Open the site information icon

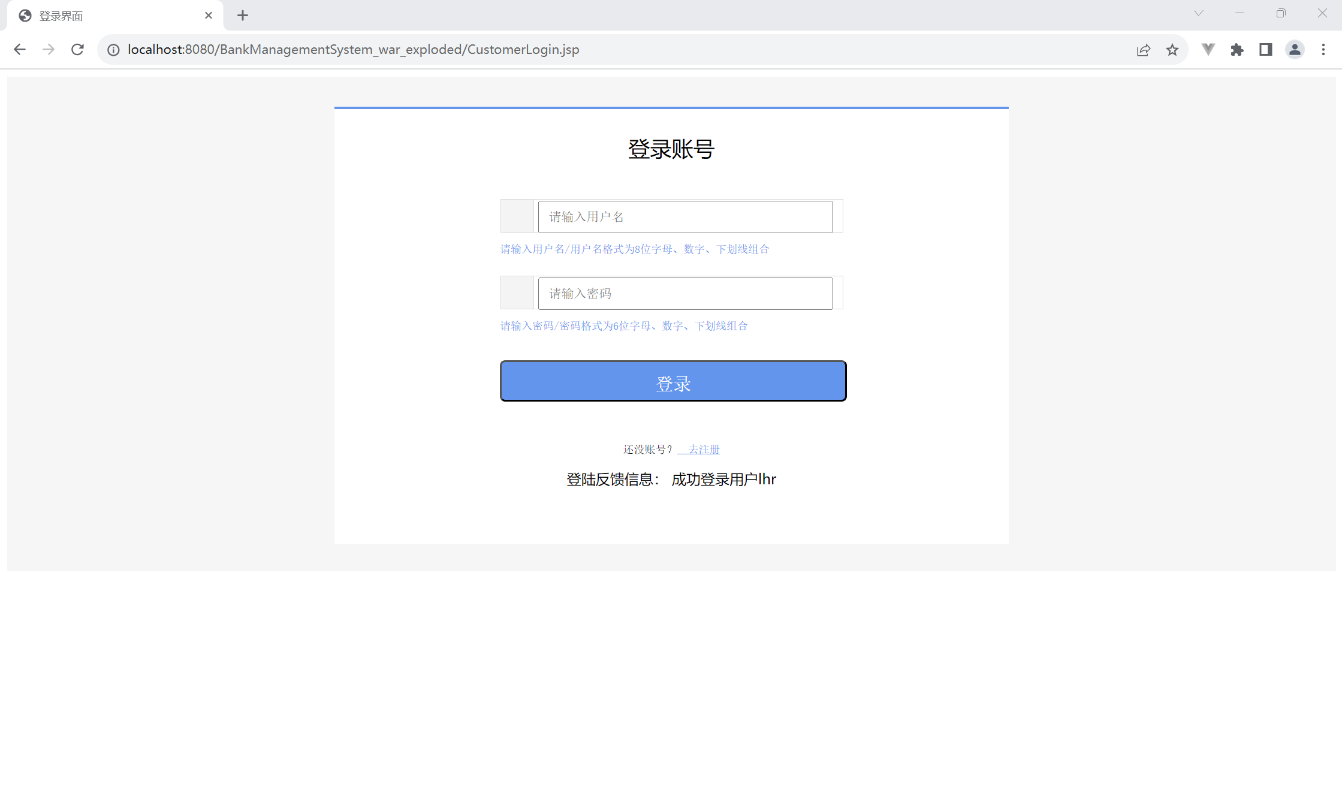[113, 50]
